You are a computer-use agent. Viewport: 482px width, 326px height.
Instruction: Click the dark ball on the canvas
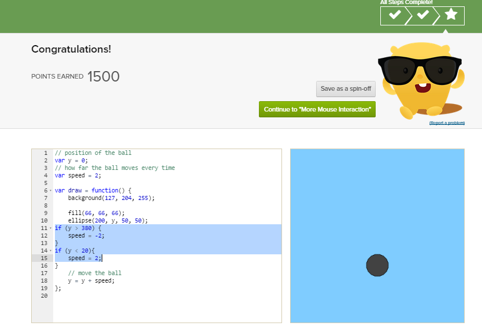[377, 265]
